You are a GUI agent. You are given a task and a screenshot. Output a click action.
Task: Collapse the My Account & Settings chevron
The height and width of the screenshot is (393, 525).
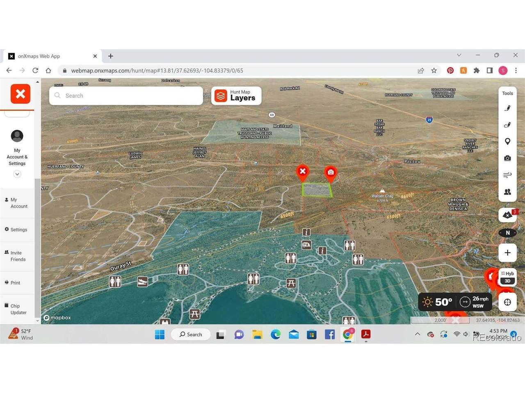(x=17, y=174)
